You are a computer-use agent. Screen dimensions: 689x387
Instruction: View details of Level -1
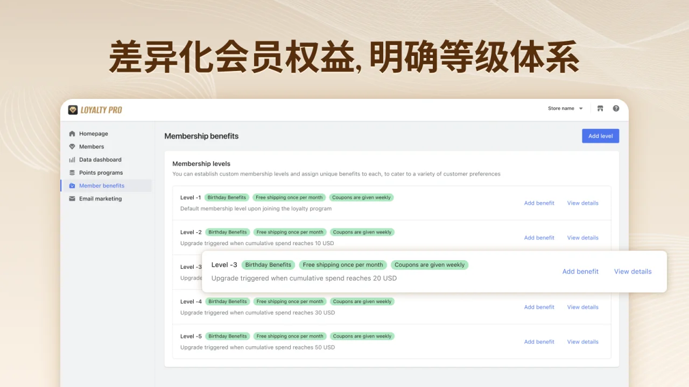tap(582, 203)
